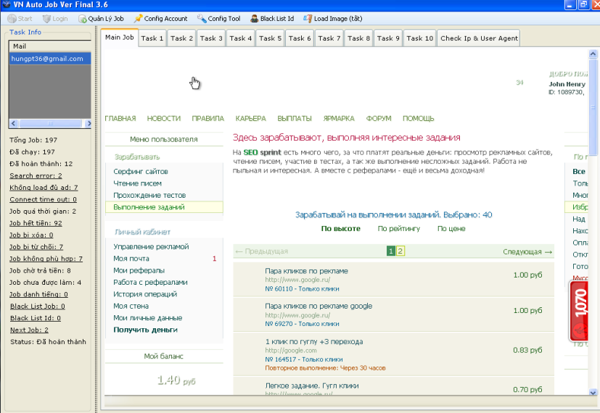Open Моя почта link
600x413 pixels.
pos(131,259)
